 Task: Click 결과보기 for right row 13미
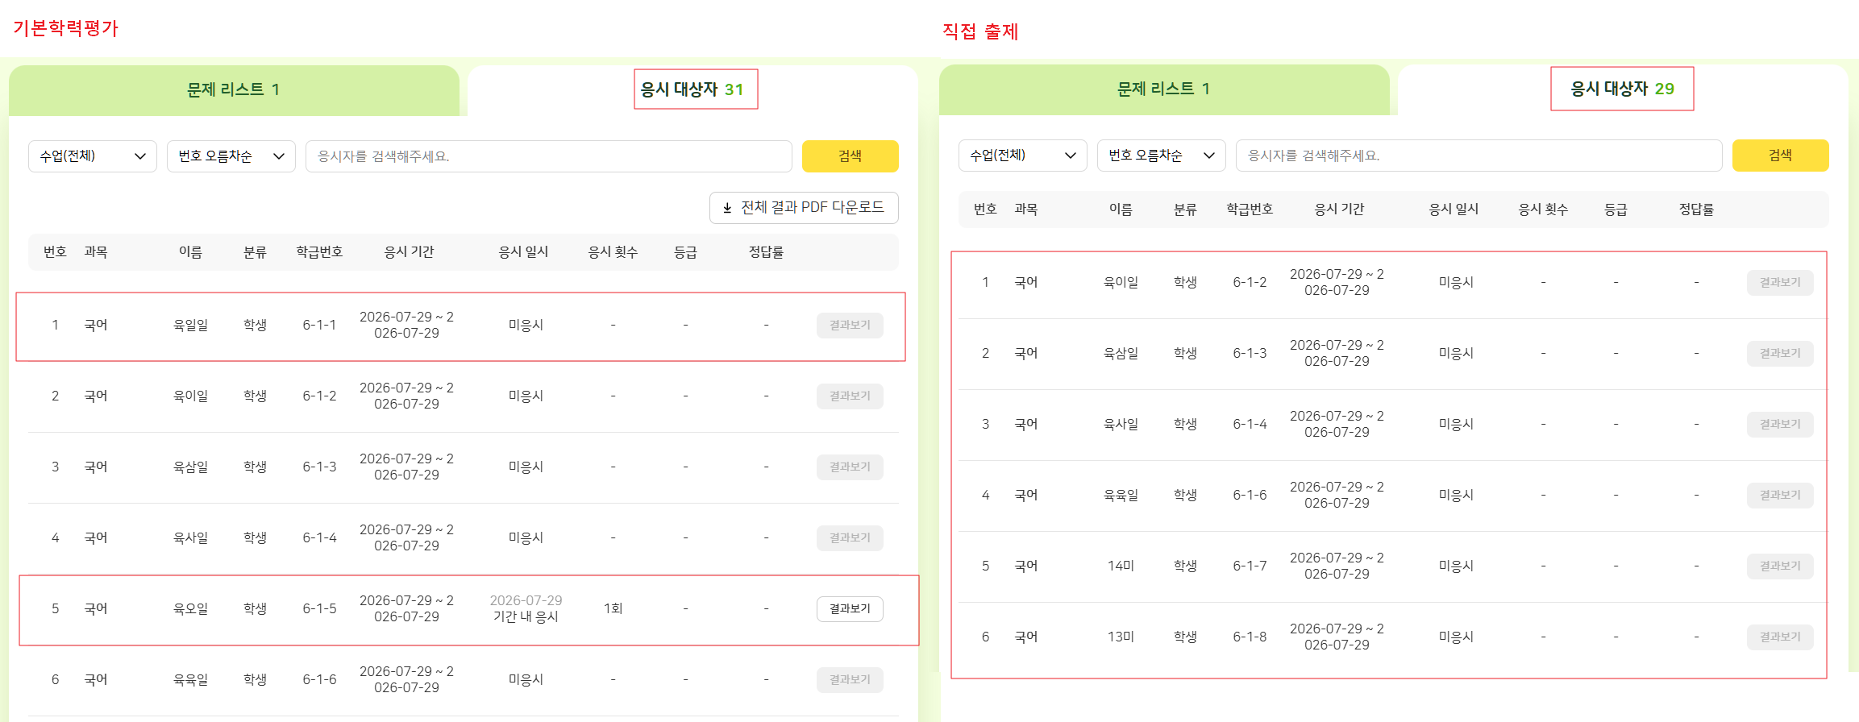click(x=1780, y=637)
